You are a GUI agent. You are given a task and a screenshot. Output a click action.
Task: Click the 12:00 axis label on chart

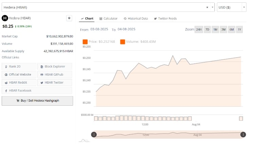point(145,124)
